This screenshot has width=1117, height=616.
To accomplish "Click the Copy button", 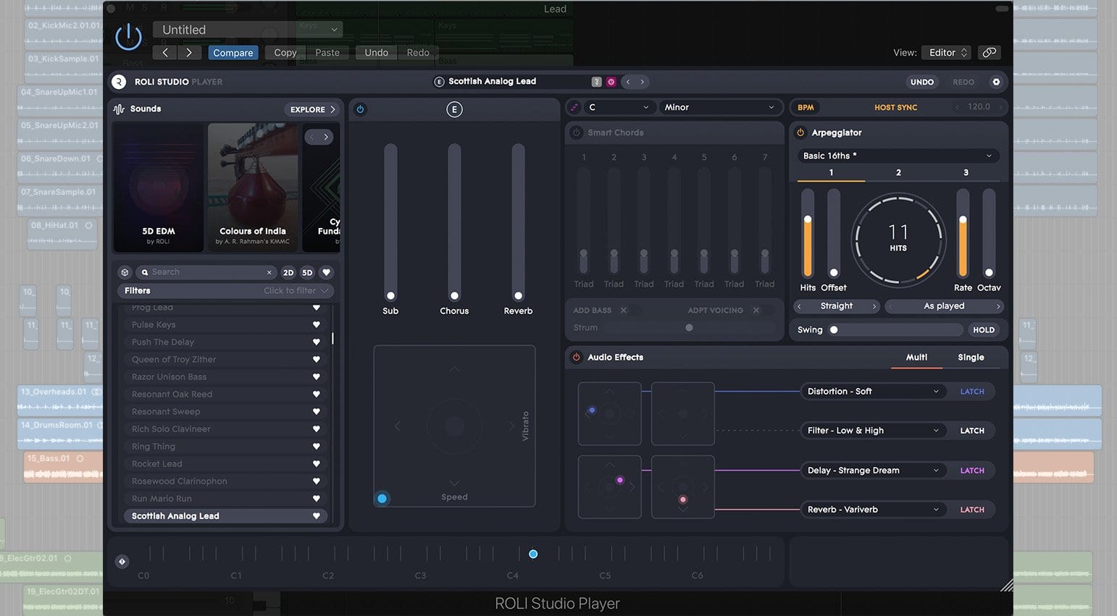I will pyautogui.click(x=285, y=52).
